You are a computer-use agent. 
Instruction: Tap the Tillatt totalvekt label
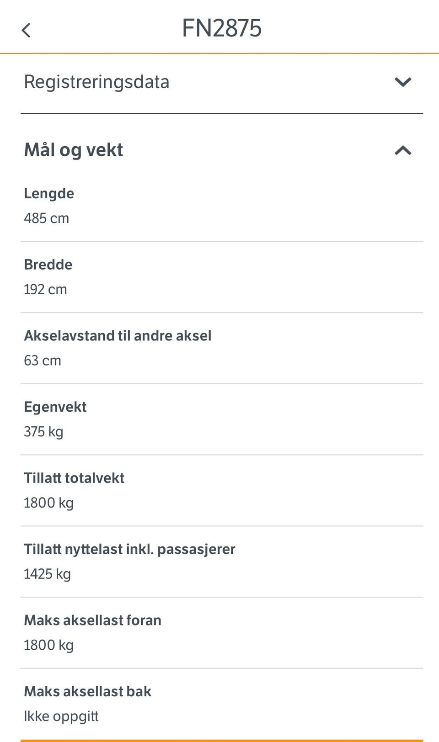74,478
